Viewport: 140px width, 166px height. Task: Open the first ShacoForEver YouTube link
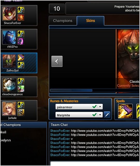[105, 131]
